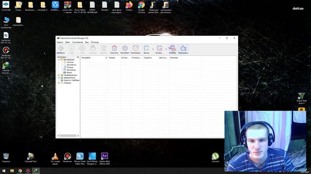
Task: Select the Zhacker file on desktop
Action: click(104, 6)
